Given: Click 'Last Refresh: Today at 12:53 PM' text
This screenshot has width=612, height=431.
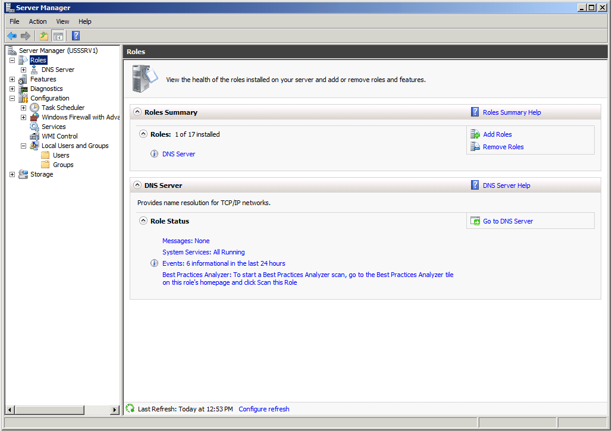Looking at the screenshot, I should 186,409.
